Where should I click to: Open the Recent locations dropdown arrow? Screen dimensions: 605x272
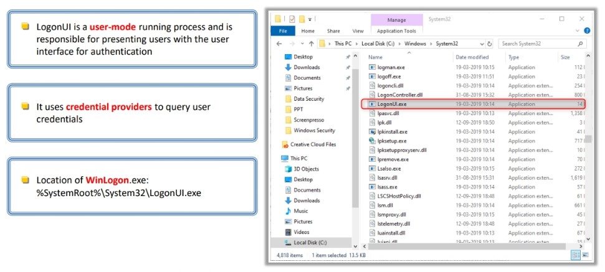pos(302,44)
